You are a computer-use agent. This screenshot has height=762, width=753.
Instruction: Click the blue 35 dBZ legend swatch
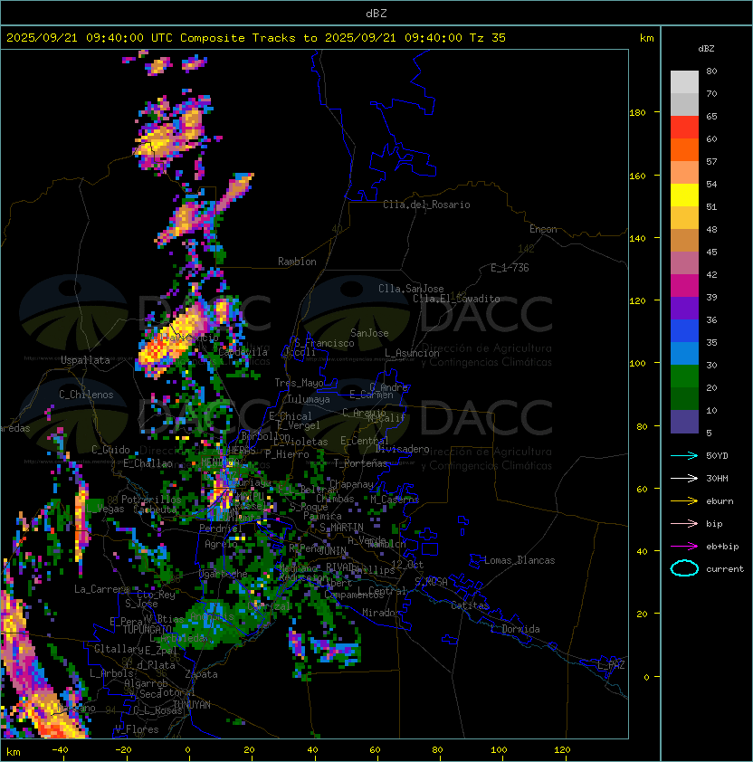[x=684, y=331]
